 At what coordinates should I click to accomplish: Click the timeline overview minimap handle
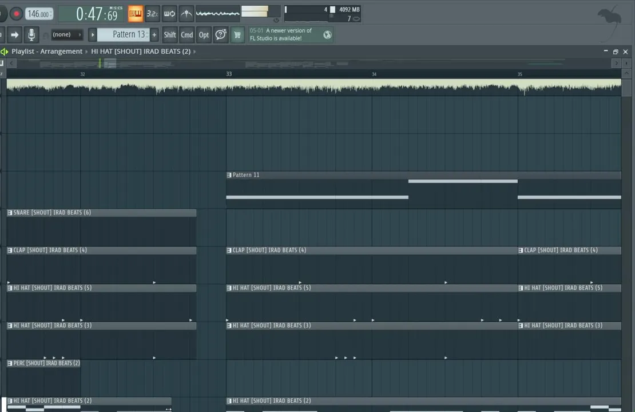point(110,63)
